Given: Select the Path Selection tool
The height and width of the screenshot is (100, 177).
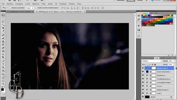Looking at the screenshot, I should [x=3, y=67].
